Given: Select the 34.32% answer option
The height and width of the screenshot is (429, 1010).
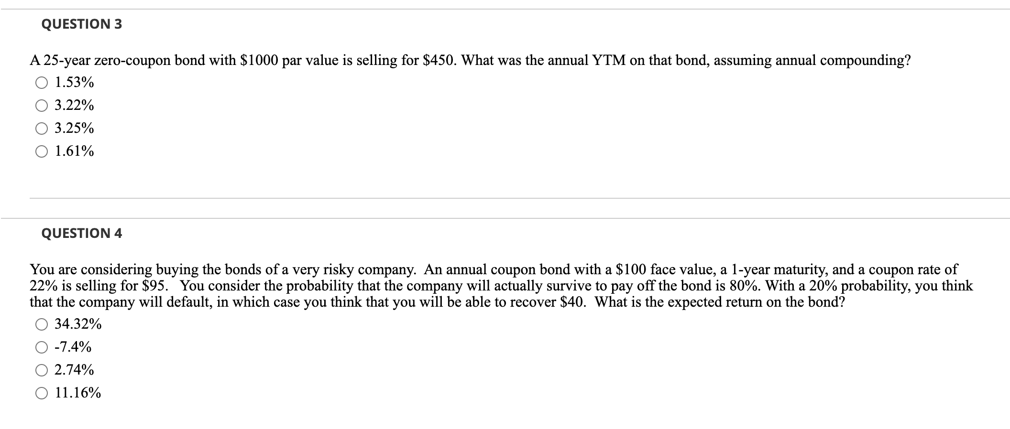Looking at the screenshot, I should (41, 324).
